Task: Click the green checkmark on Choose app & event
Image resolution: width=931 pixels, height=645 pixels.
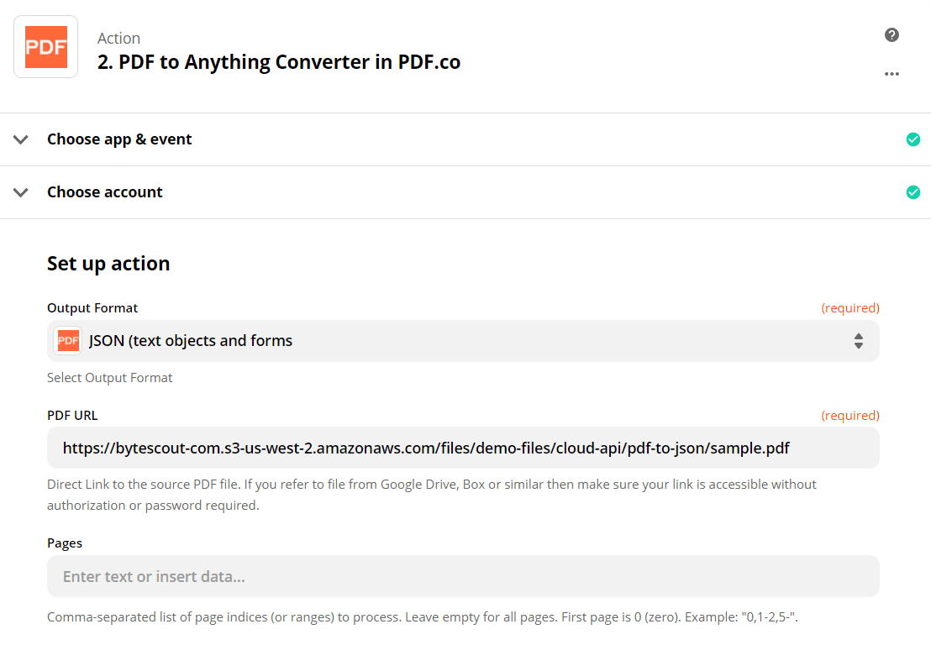Action: [x=913, y=139]
